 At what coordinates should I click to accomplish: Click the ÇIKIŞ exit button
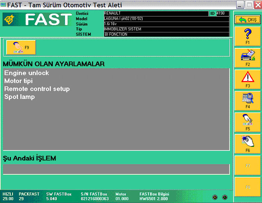coord(248,20)
